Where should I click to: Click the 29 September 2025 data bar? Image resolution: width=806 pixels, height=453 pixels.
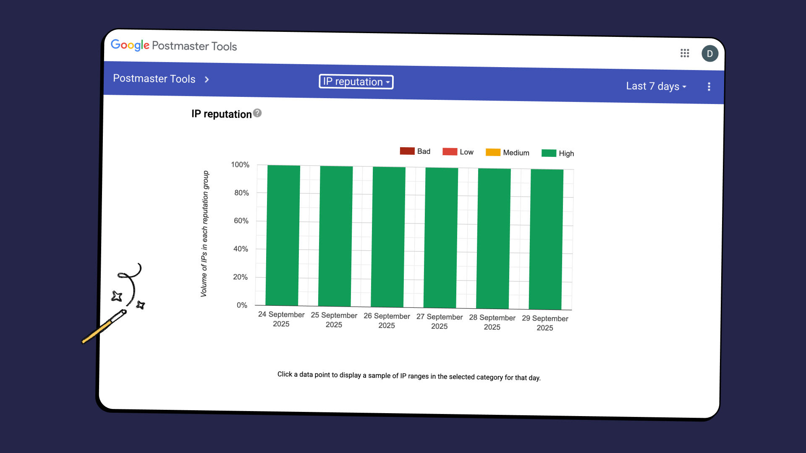546,239
